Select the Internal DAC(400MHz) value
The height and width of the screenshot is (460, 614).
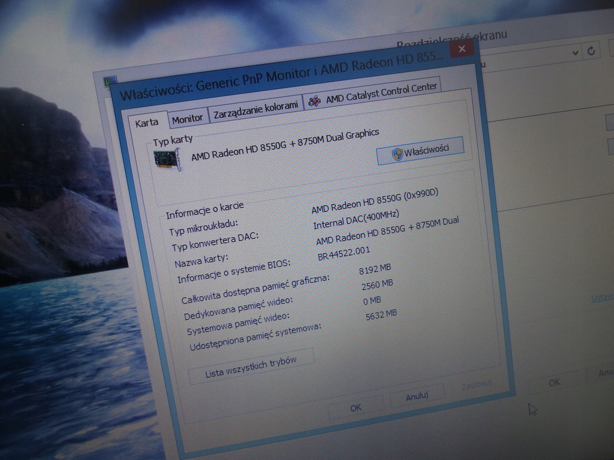coord(356,219)
